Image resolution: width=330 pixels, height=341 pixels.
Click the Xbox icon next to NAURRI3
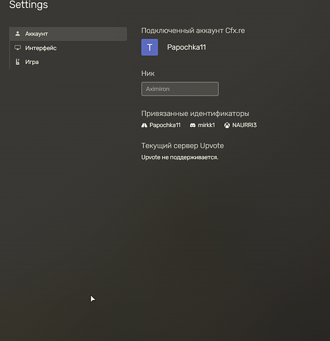tap(227, 125)
